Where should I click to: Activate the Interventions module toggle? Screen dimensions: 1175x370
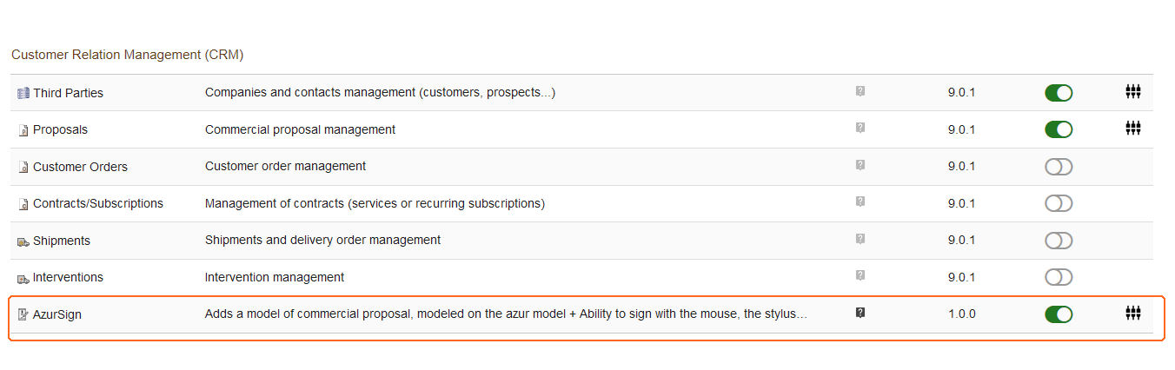coord(1059,277)
